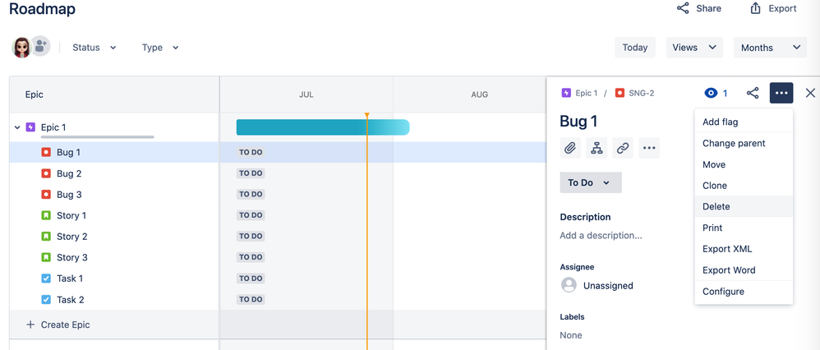
Task: Click the dark three-dots menu button in the panel header
Action: [x=781, y=93]
